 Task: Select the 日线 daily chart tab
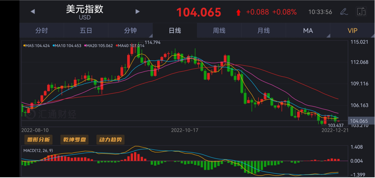coord(175,31)
